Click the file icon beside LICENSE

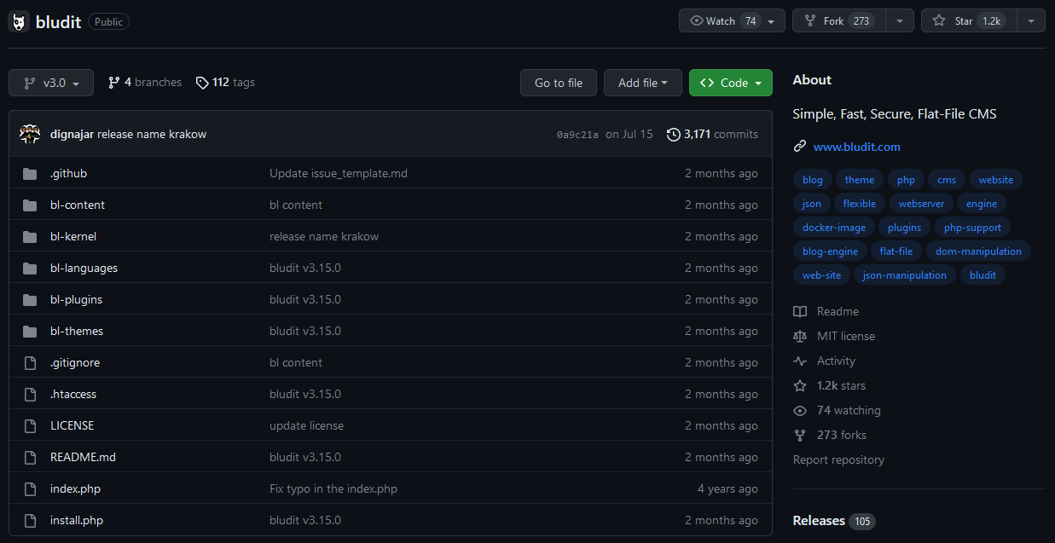click(x=30, y=425)
